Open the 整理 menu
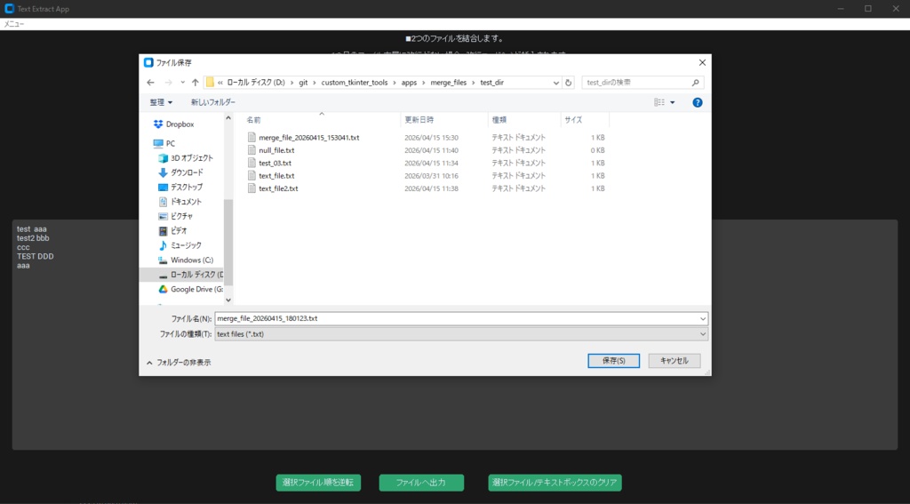The height and width of the screenshot is (504, 910). [161, 102]
